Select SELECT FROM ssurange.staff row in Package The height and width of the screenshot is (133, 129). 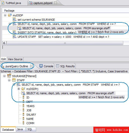coord(66,28)
